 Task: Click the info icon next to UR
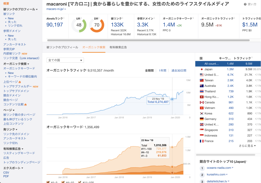tap(81, 18)
